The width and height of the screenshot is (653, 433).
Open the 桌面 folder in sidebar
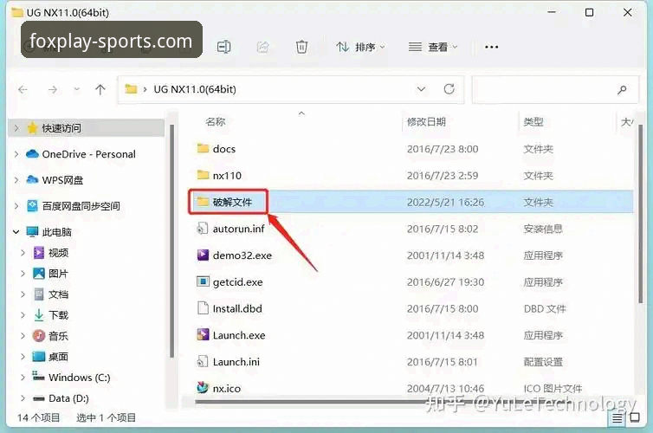58,357
